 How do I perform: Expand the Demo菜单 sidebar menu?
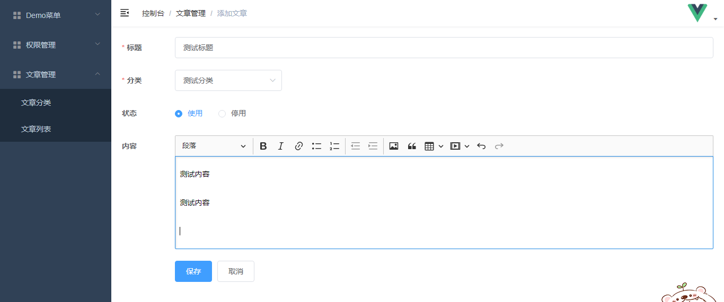coord(56,15)
